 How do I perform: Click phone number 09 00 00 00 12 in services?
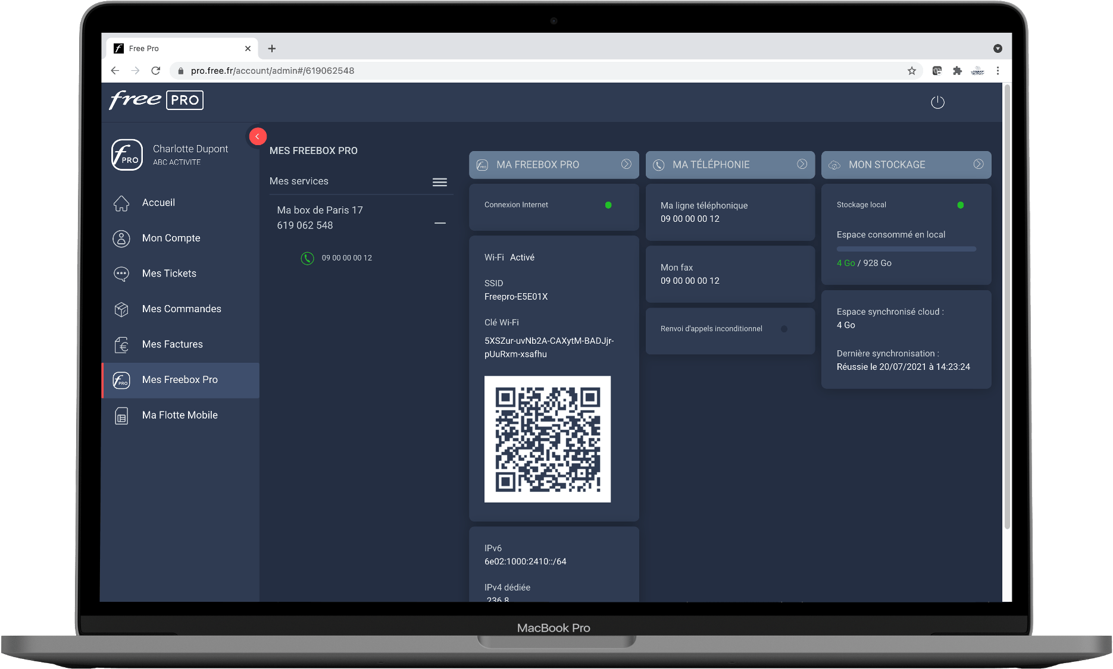coord(347,258)
